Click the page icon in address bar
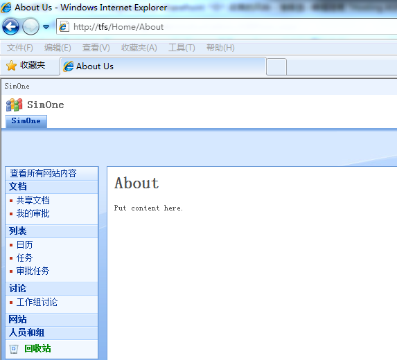Image resolution: width=397 pixels, height=360 pixels. tap(64, 26)
